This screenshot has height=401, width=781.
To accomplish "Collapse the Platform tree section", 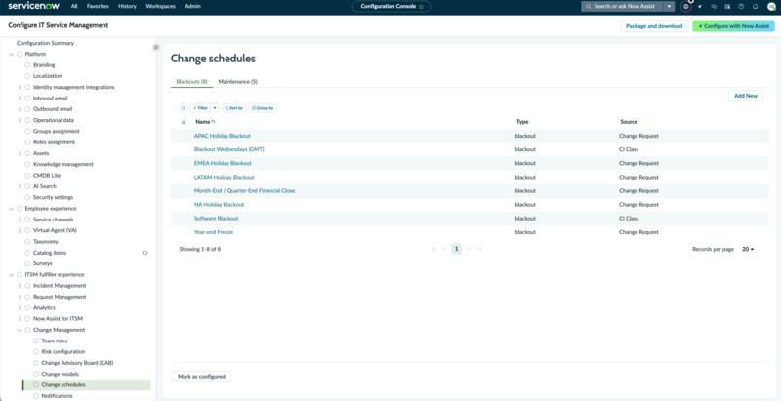I will (x=12, y=55).
